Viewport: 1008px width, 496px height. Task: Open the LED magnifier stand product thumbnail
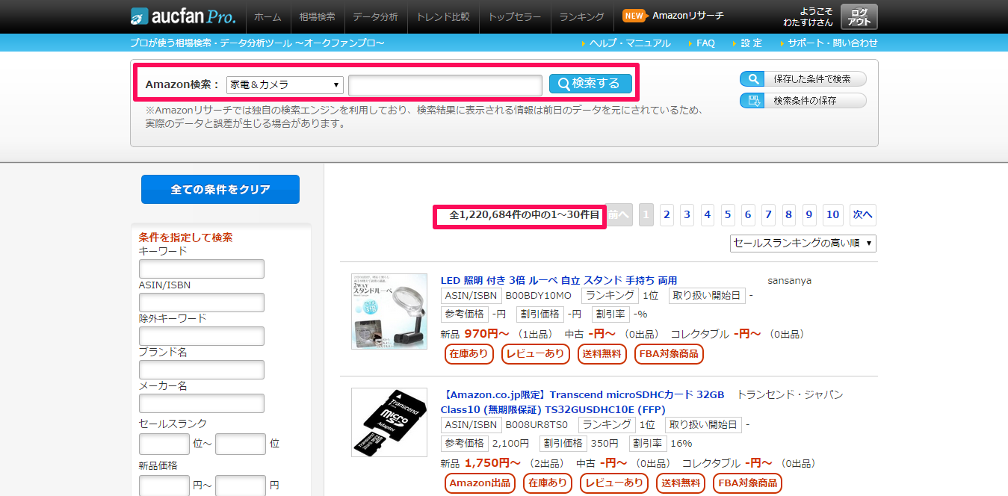(x=389, y=311)
